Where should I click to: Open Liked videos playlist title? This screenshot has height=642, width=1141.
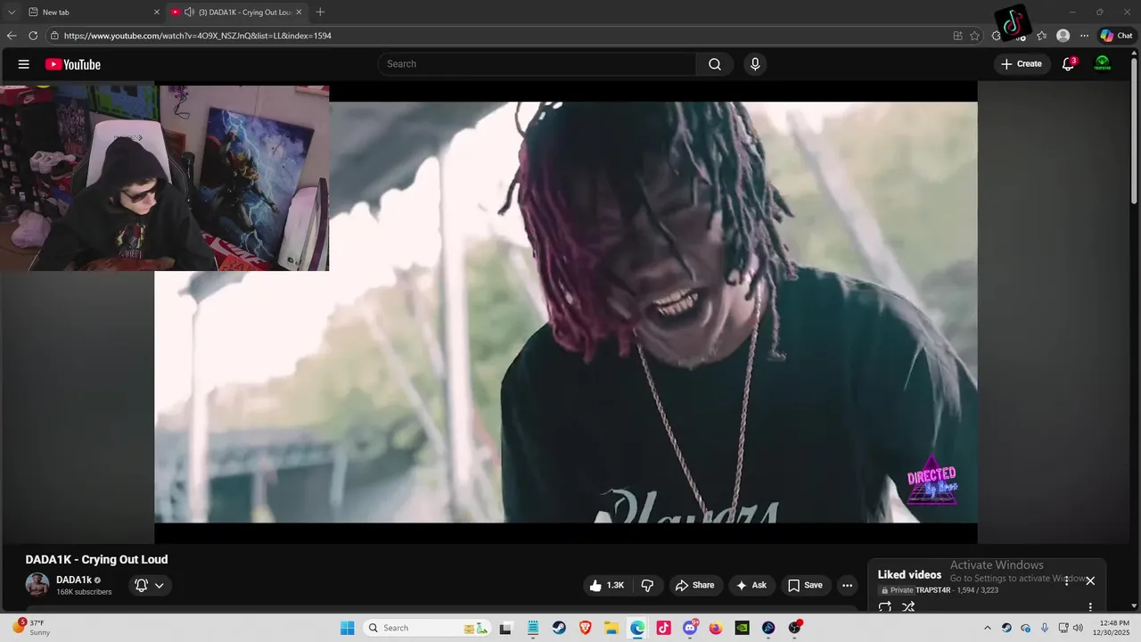pos(909,574)
